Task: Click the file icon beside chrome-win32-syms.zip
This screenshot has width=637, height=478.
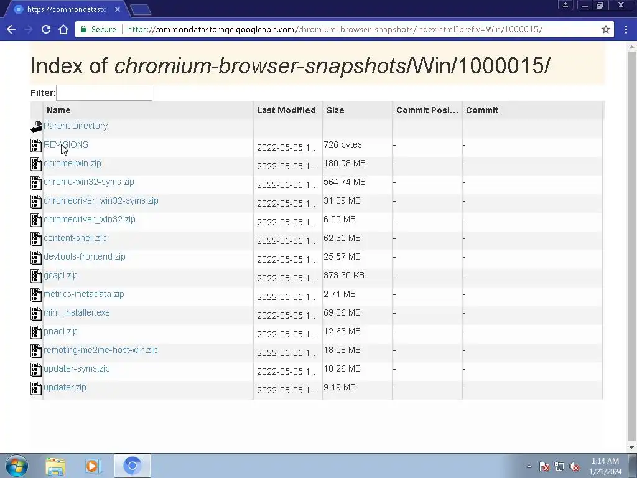Action: (x=36, y=183)
